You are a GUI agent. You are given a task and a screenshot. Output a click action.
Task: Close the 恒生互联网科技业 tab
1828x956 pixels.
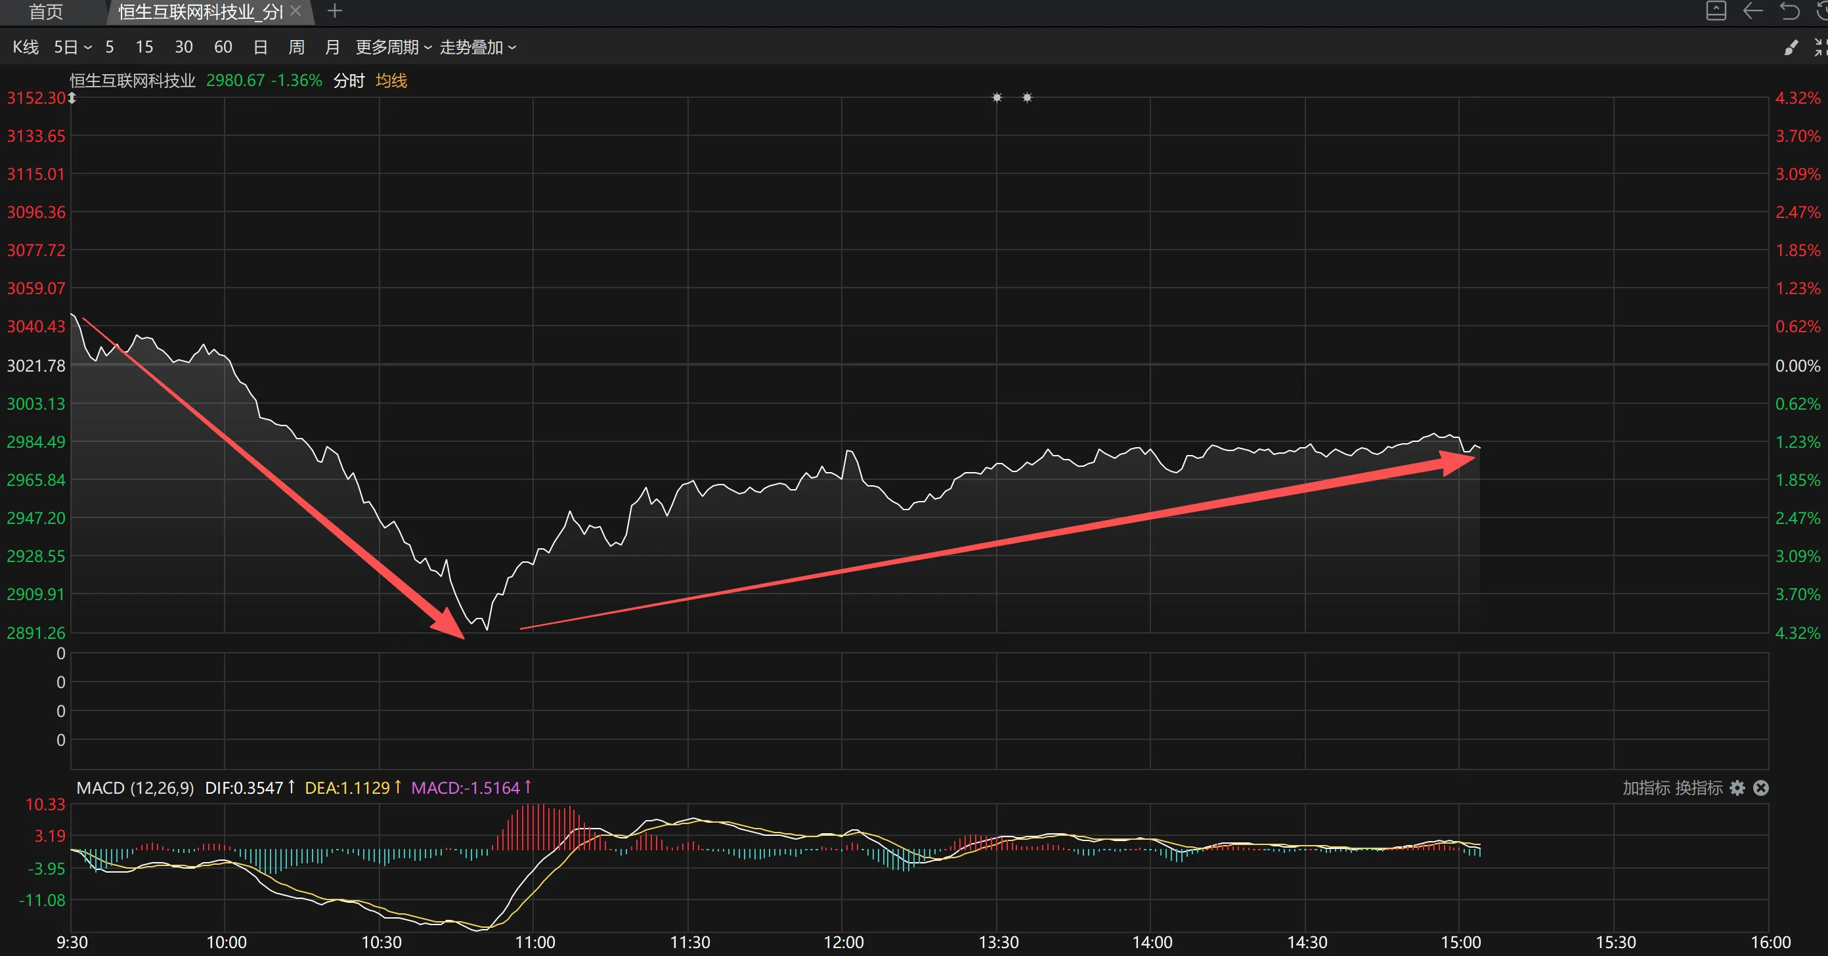tap(296, 11)
